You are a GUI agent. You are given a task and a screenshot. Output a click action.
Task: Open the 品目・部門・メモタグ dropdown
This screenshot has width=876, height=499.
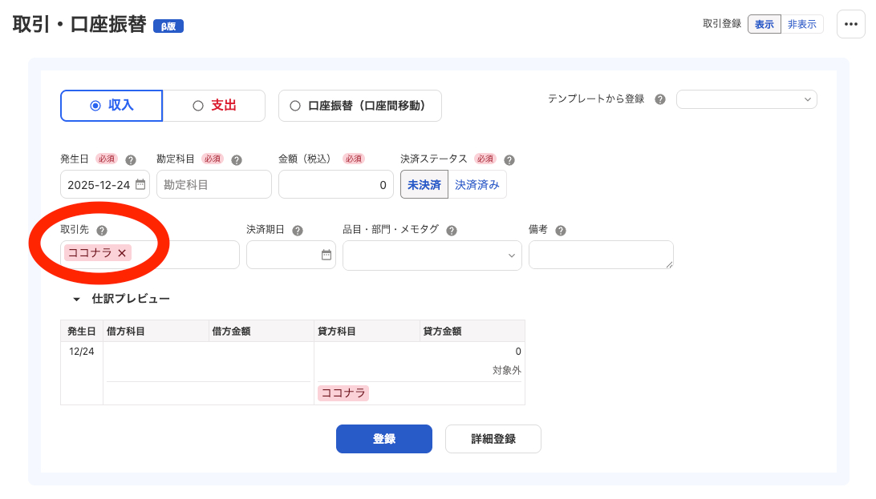pos(432,255)
